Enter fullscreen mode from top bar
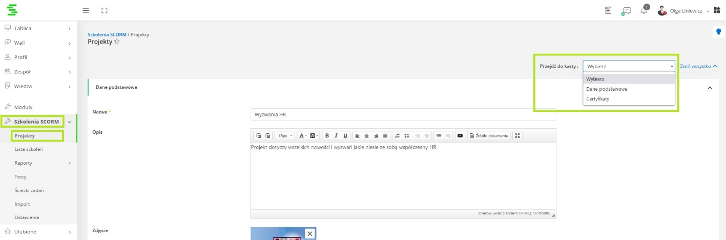Viewport: 726px width, 240px height. tap(105, 11)
